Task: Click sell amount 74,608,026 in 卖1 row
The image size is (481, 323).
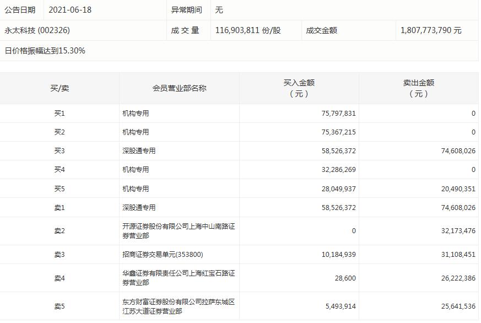Action: click(458, 208)
